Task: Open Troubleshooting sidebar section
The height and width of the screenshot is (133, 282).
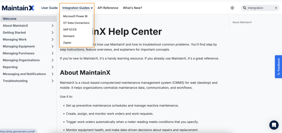Action: [15, 81]
